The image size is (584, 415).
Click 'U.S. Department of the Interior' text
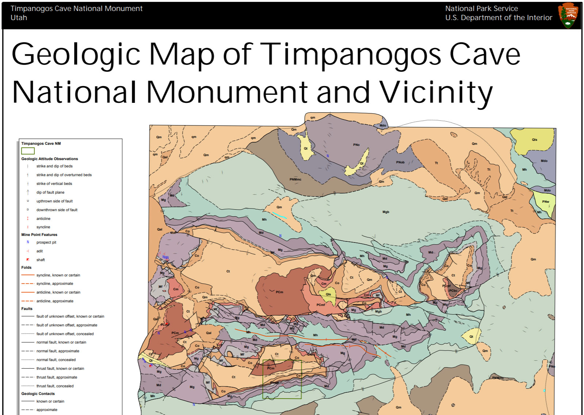point(499,18)
